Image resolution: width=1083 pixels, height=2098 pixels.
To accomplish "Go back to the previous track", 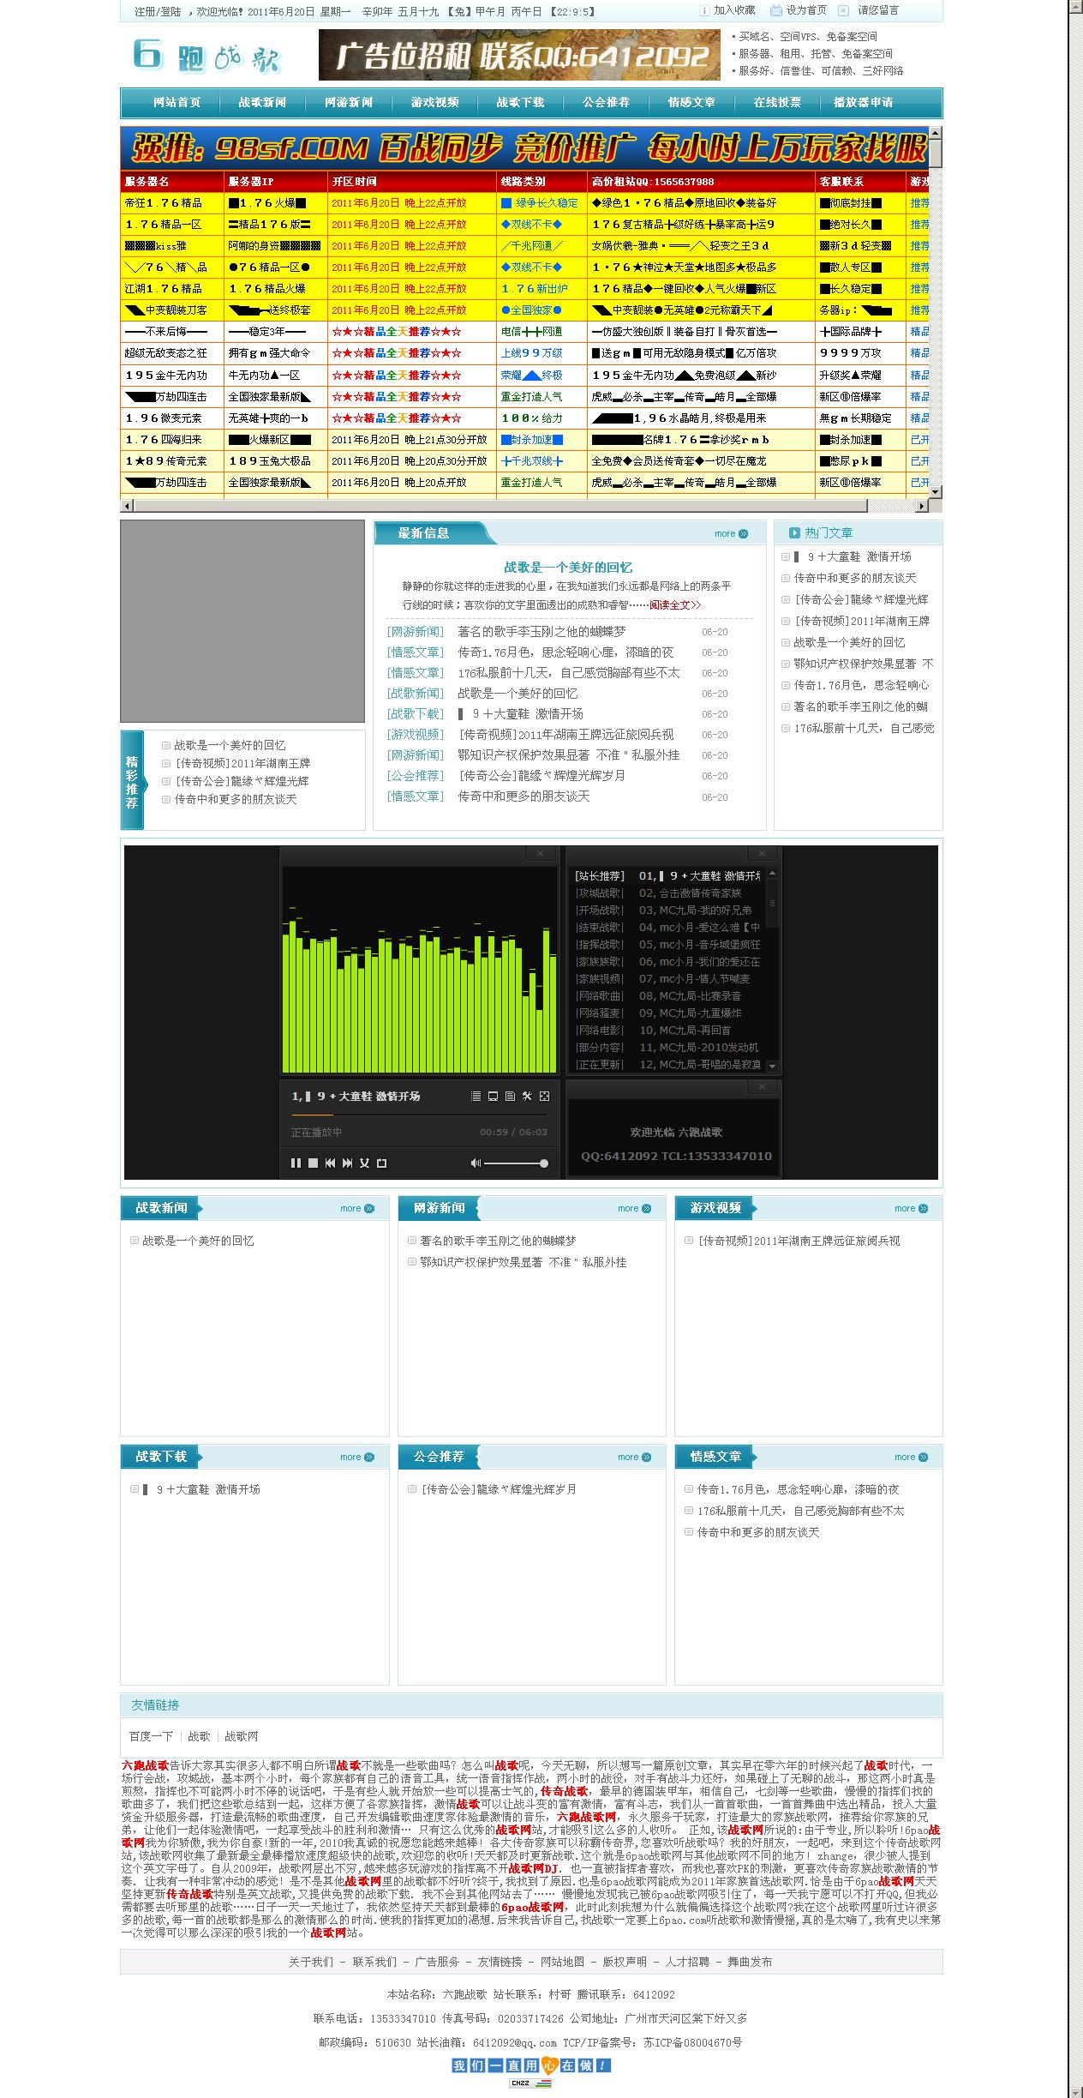I will point(330,1163).
